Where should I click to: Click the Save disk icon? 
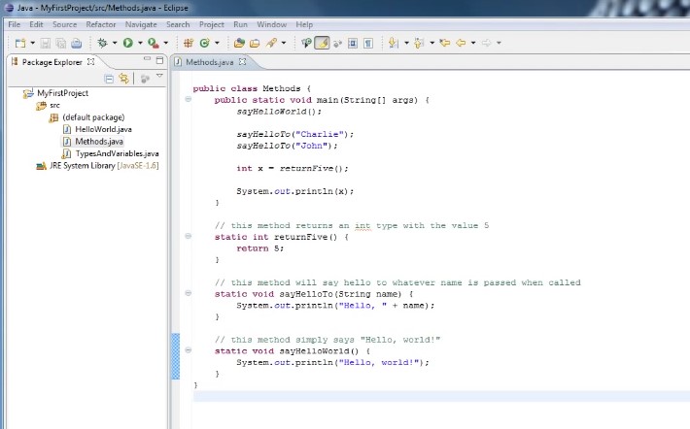47,43
